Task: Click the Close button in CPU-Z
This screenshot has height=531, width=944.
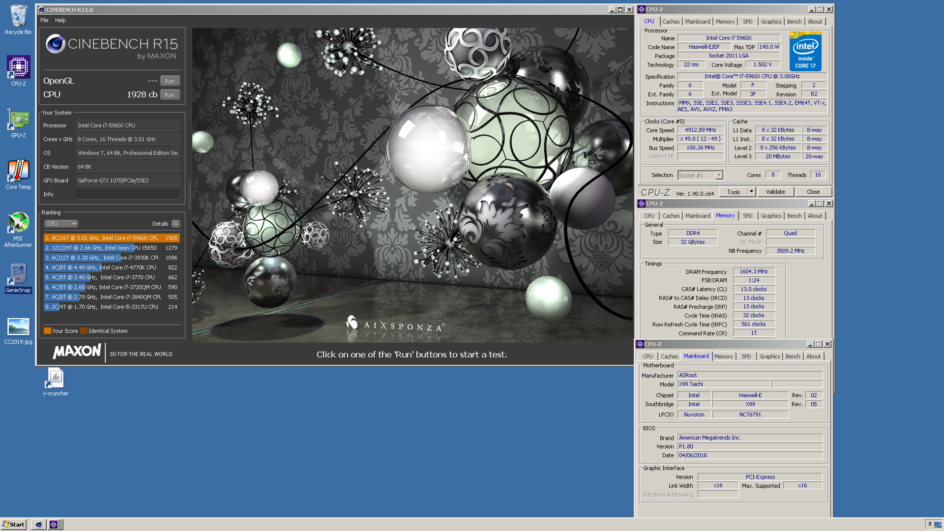Action: tap(813, 192)
